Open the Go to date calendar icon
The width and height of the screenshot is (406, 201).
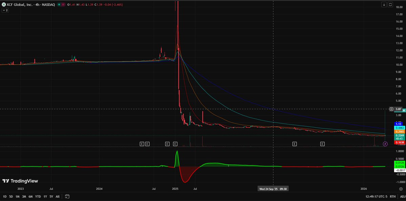(x=67, y=196)
